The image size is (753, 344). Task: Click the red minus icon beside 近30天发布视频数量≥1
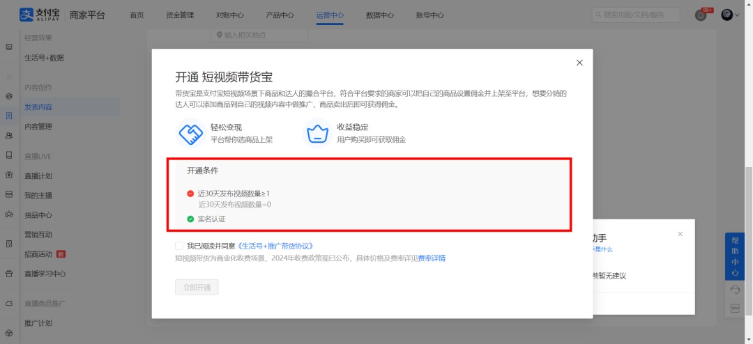[x=190, y=194]
